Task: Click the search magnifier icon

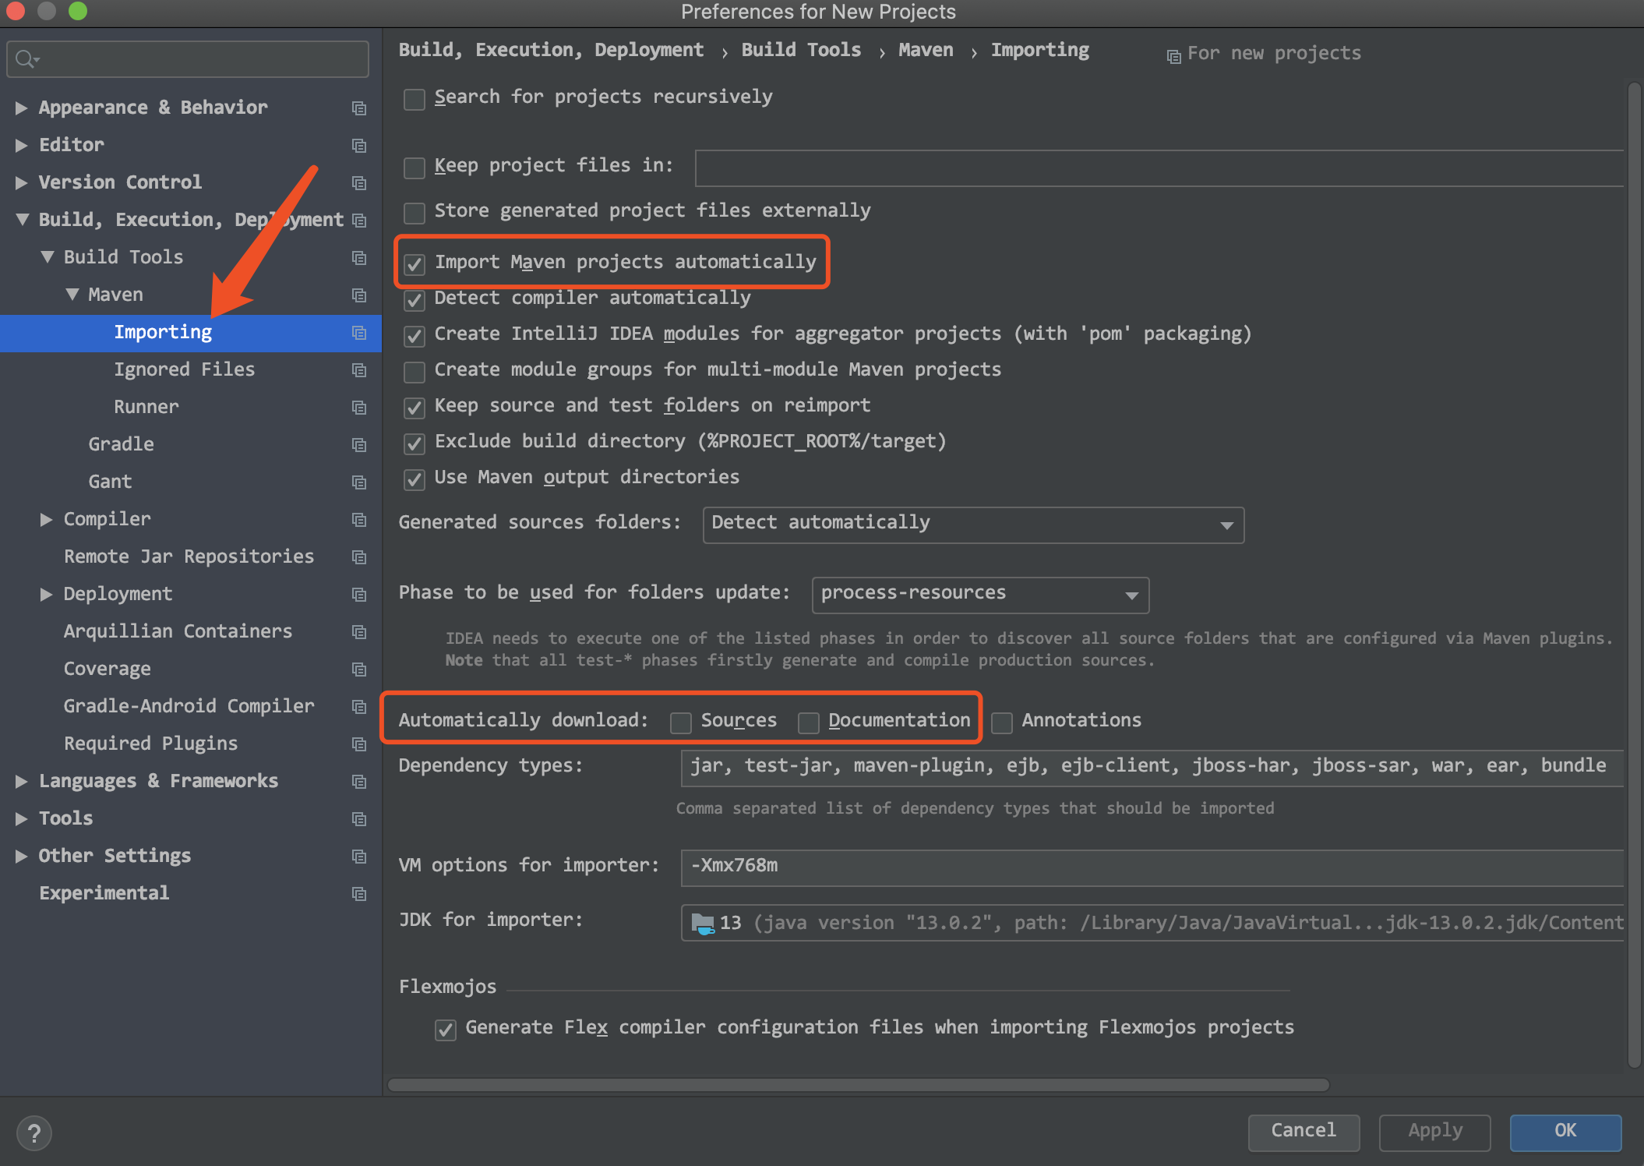Action: (x=25, y=59)
